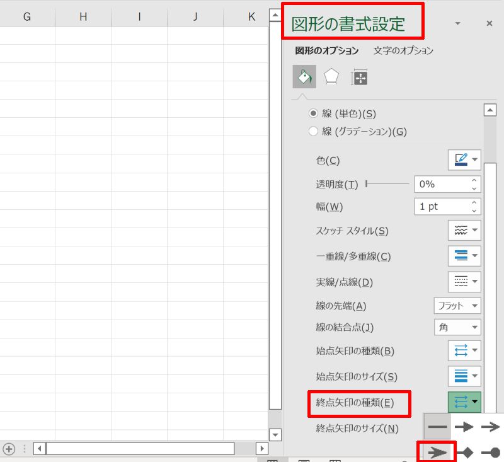Select the diamond arrowhead in the arrow gallery
Image resolution: width=504 pixels, height=462 pixels.
tap(469, 451)
